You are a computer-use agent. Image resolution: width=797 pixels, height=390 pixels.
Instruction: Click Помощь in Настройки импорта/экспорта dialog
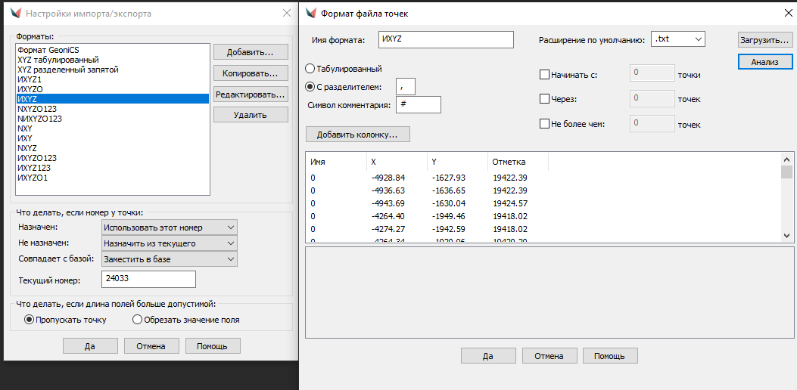(213, 346)
